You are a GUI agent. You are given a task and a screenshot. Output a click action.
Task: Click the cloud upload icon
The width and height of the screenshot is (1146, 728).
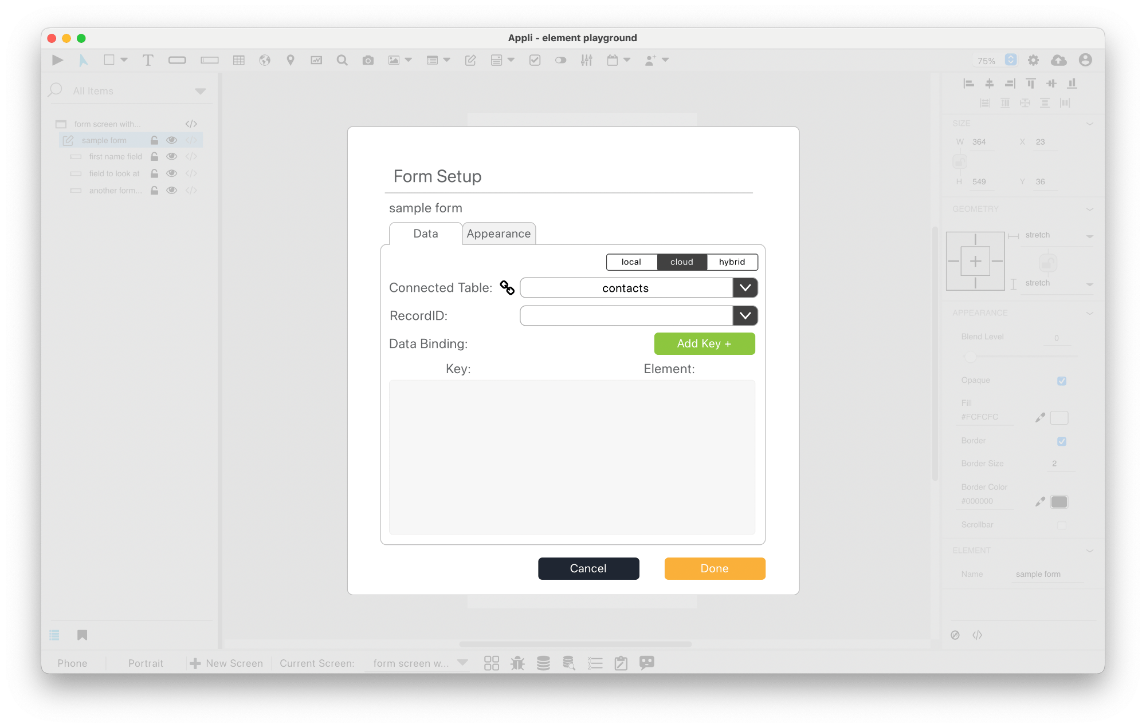1058,60
